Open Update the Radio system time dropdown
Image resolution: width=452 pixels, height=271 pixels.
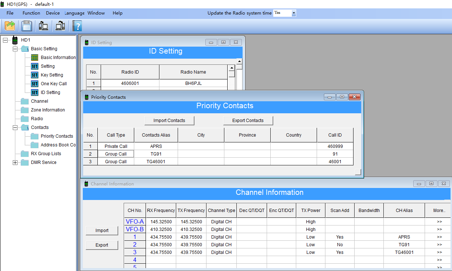pos(294,13)
